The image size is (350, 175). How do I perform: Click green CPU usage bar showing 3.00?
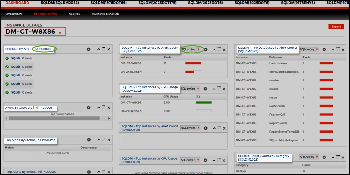204,102
